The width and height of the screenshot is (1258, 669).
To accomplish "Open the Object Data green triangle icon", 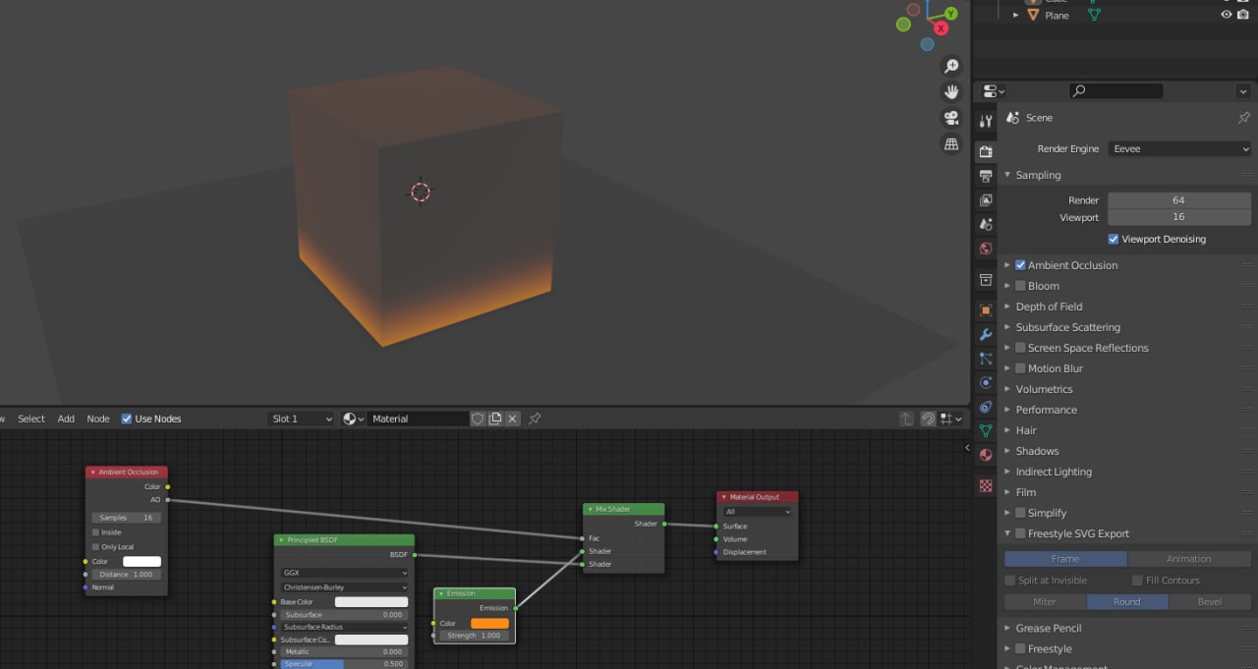I will [x=986, y=431].
